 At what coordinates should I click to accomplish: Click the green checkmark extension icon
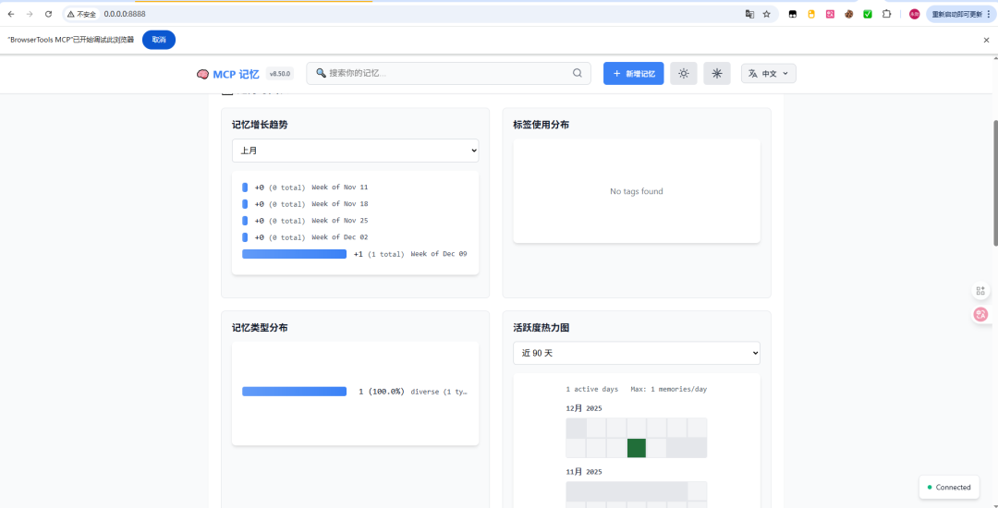click(868, 14)
